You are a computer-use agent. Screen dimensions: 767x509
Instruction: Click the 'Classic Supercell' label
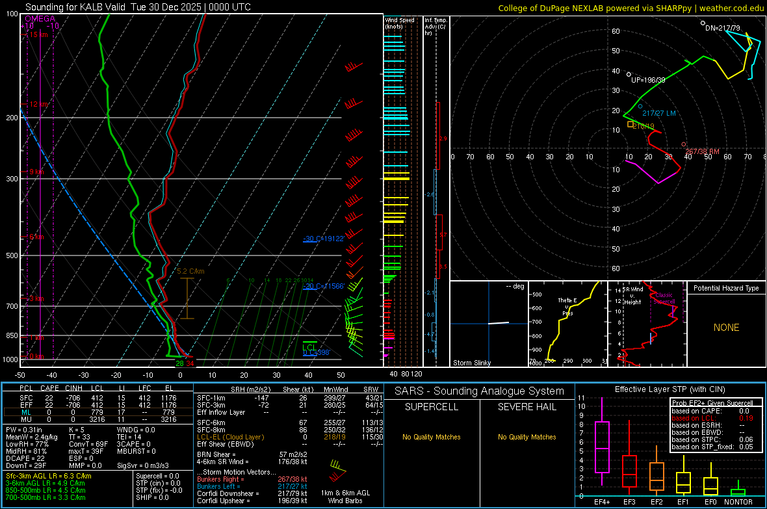tap(664, 298)
